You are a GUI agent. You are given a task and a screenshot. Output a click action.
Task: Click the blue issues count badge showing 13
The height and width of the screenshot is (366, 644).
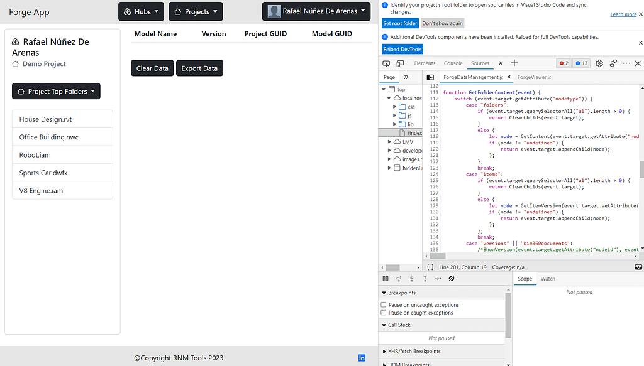(582, 63)
